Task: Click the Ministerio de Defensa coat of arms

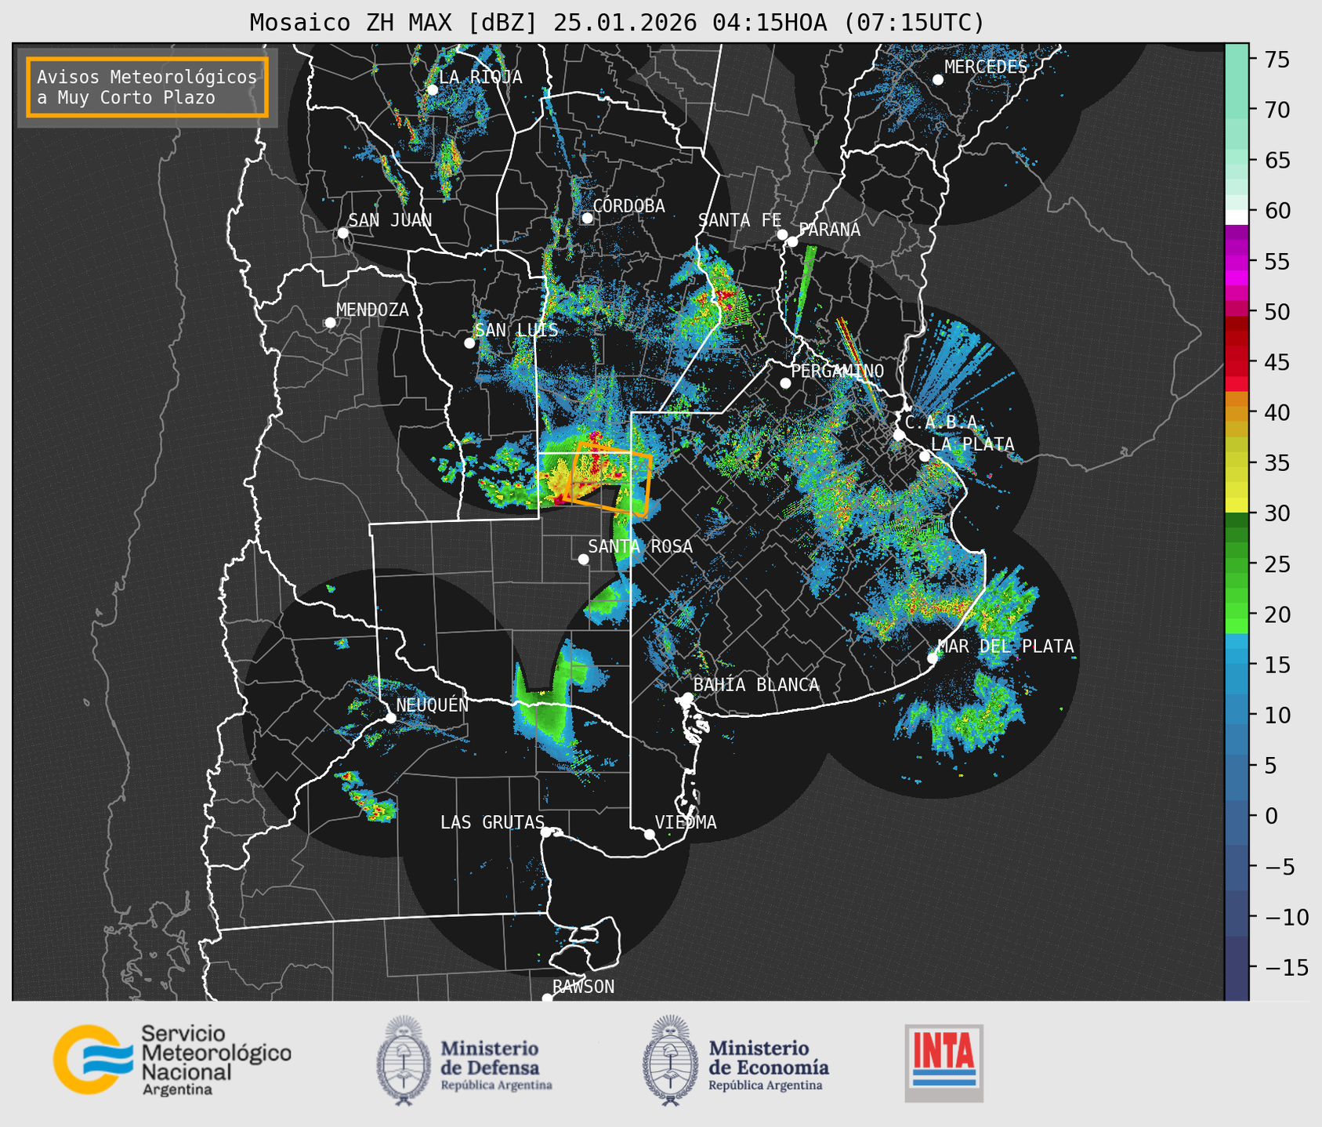Action: [404, 1060]
